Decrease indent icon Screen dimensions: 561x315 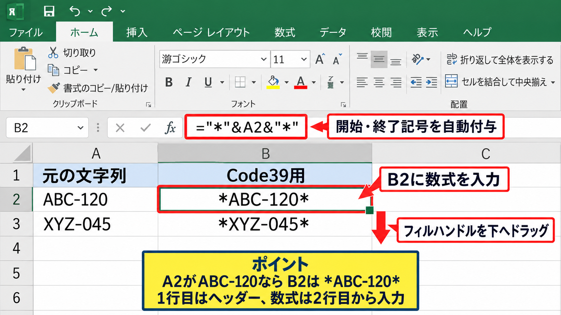[416, 82]
